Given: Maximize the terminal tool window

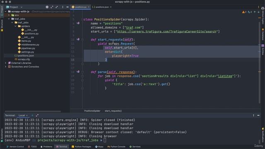Looking at the screenshot, I should point(37,115).
